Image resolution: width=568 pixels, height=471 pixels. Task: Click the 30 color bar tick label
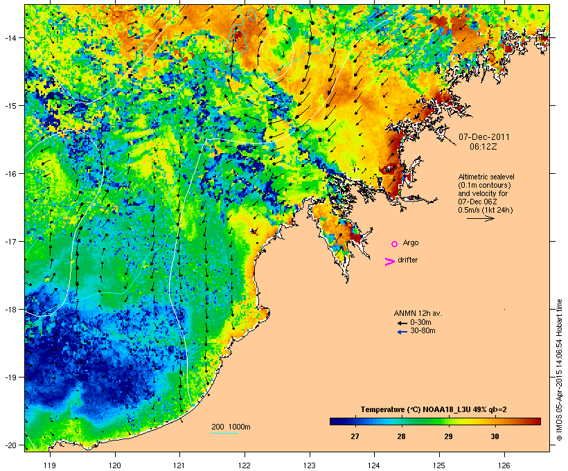point(495,436)
